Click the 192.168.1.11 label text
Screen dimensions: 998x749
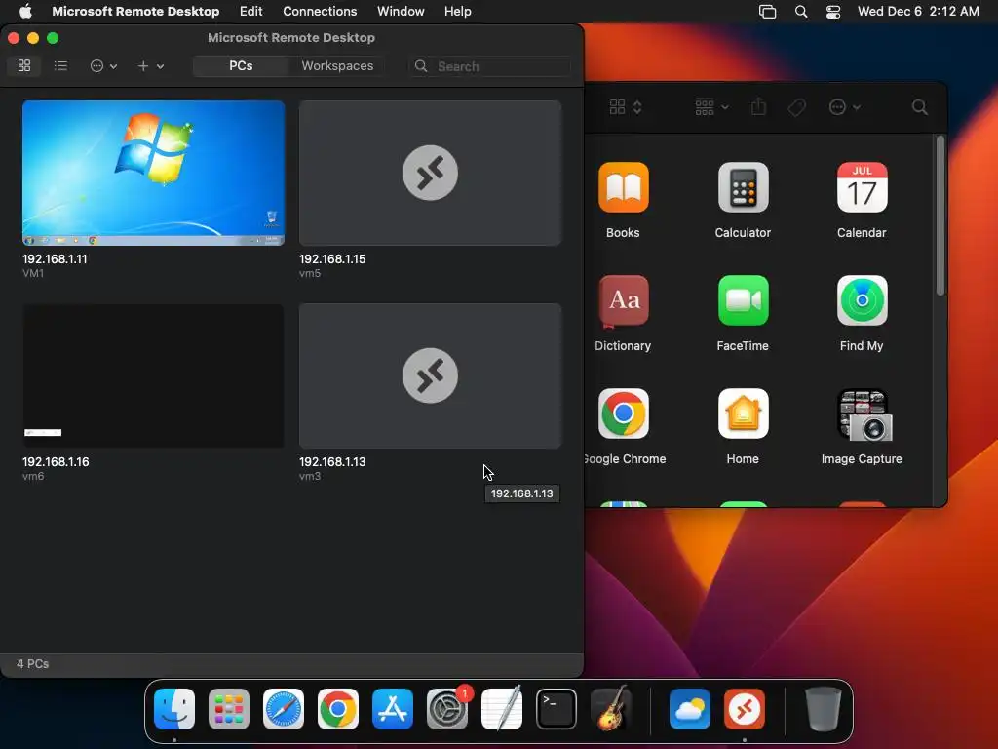55,259
